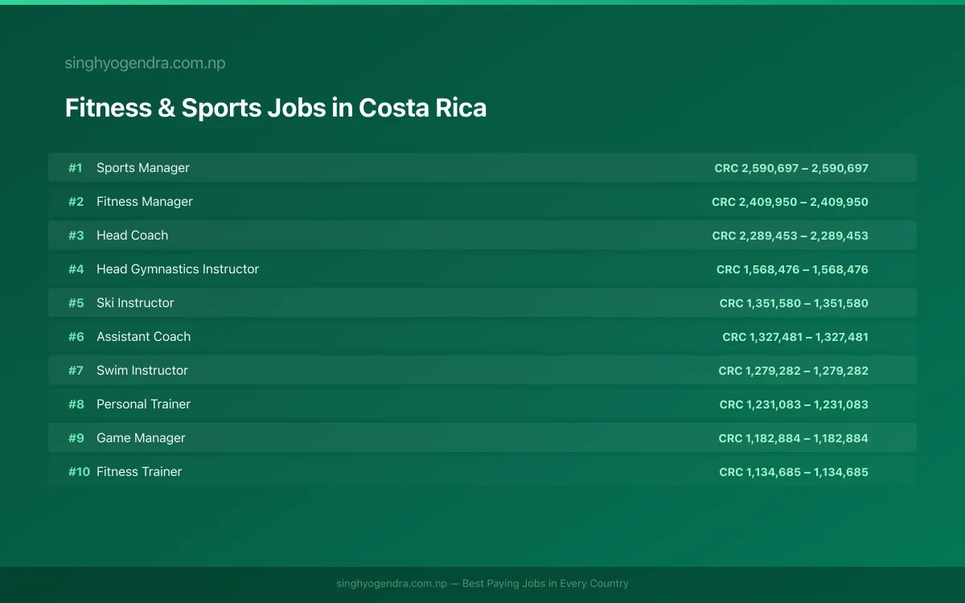Image resolution: width=965 pixels, height=603 pixels.
Task: Click rank number #5
Action: click(76, 303)
